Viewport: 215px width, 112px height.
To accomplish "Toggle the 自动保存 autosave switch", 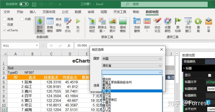I will (x=24, y=4).
